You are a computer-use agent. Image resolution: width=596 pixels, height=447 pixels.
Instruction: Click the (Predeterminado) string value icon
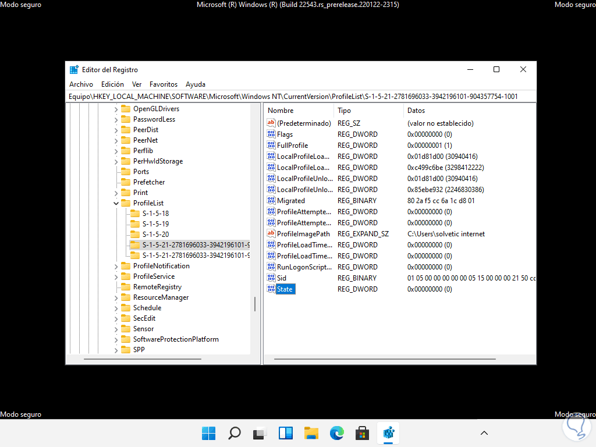pyautogui.click(x=271, y=123)
